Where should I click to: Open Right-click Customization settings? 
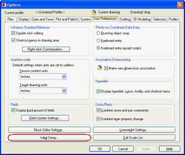pyautogui.click(x=46, y=49)
